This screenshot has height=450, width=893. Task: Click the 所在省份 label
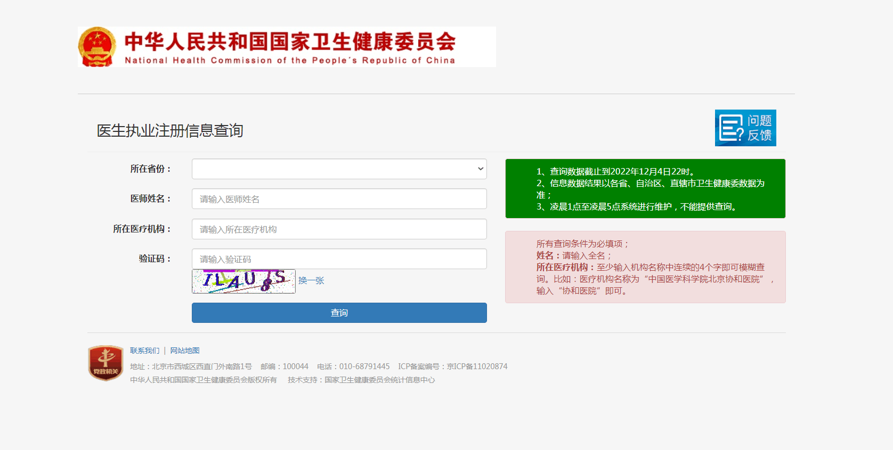151,169
